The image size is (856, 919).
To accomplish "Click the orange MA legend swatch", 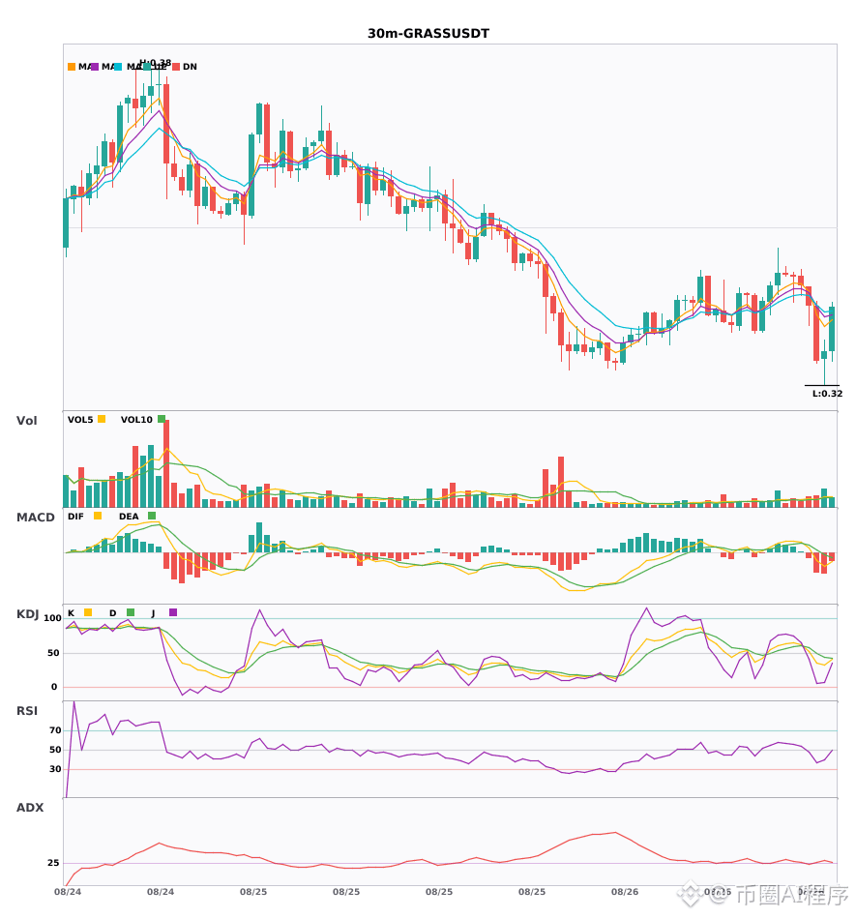I will (72, 67).
